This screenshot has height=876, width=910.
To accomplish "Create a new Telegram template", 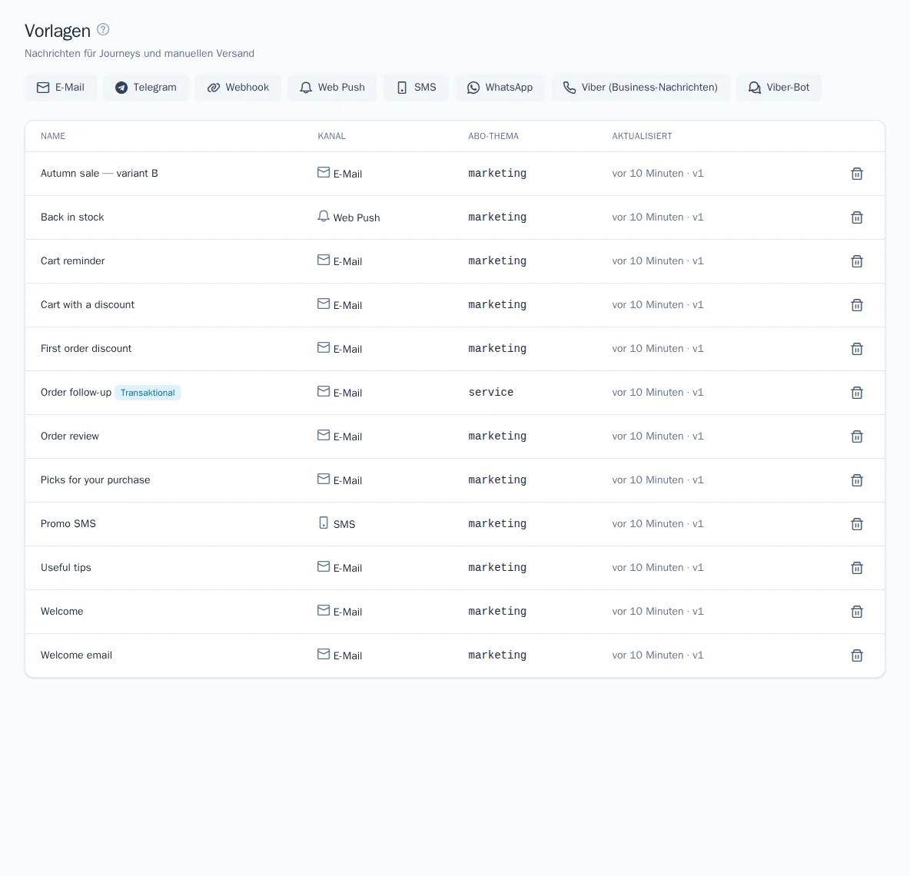I will tap(146, 88).
